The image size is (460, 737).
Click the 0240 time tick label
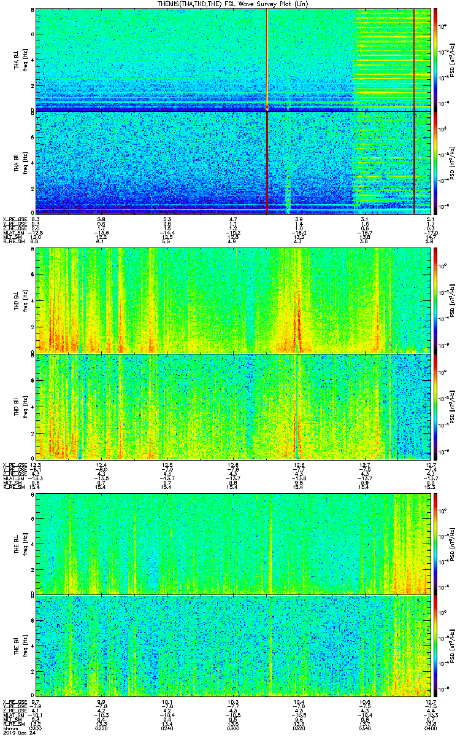click(x=167, y=727)
